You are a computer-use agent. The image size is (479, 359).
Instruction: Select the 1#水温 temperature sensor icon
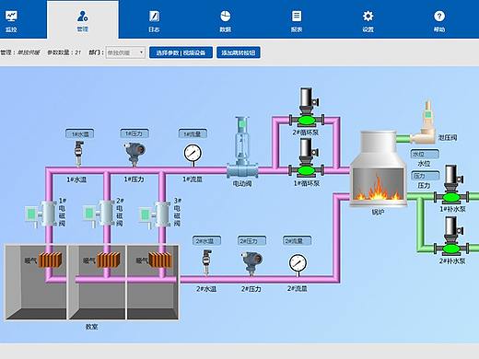[x=78, y=154]
